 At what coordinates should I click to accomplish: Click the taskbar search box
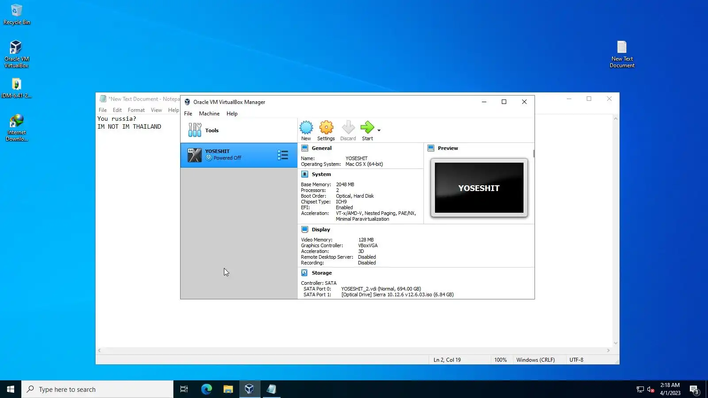point(97,389)
